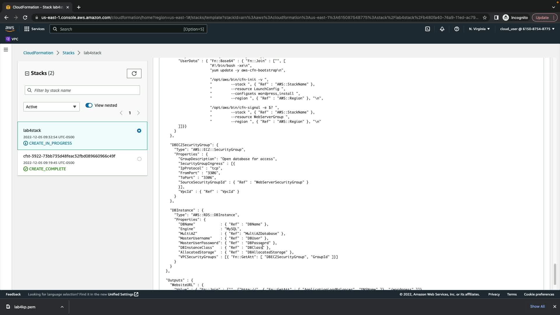Screen dimensions: 560x315
Task: Reload the browser page
Action: point(25,17)
